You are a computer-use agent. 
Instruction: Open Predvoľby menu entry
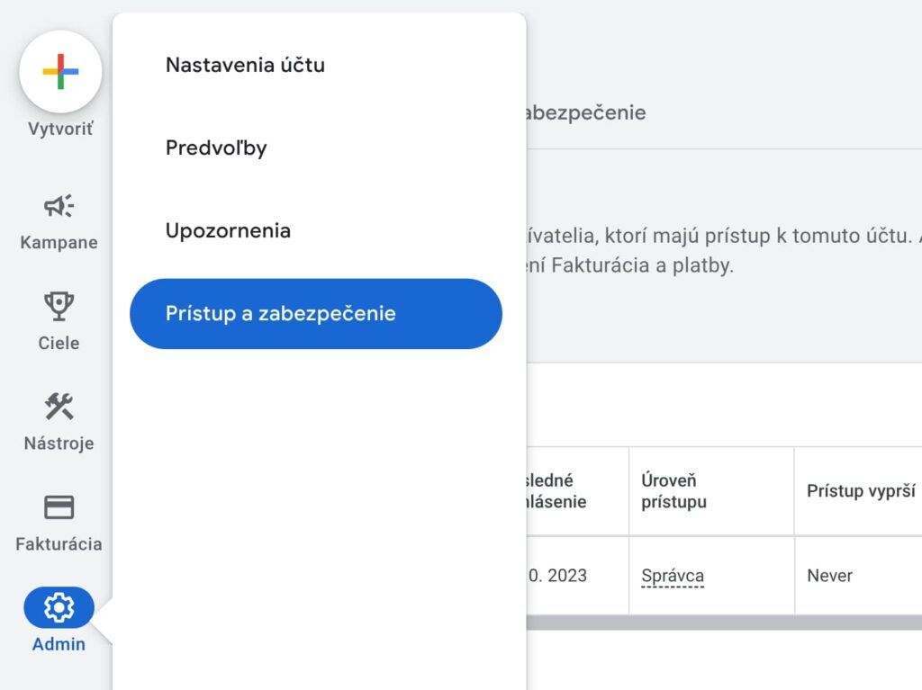tap(216, 148)
